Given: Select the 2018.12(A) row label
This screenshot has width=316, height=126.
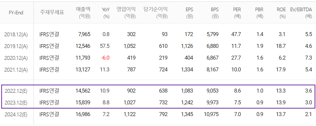Looking at the screenshot, I should coord(16,35).
